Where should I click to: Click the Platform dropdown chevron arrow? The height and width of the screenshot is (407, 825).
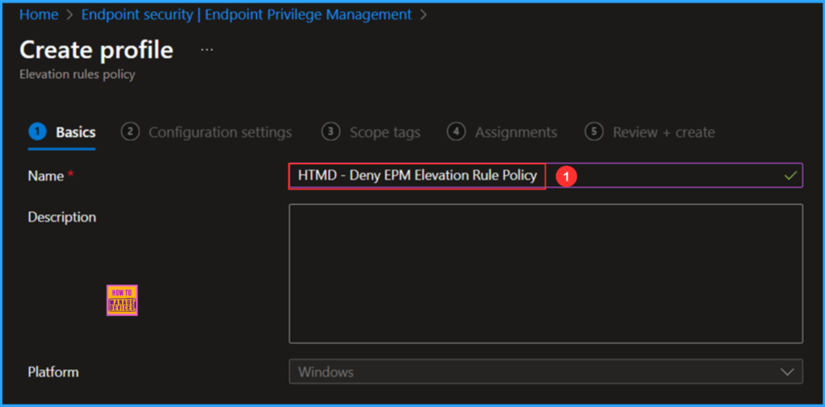point(788,372)
